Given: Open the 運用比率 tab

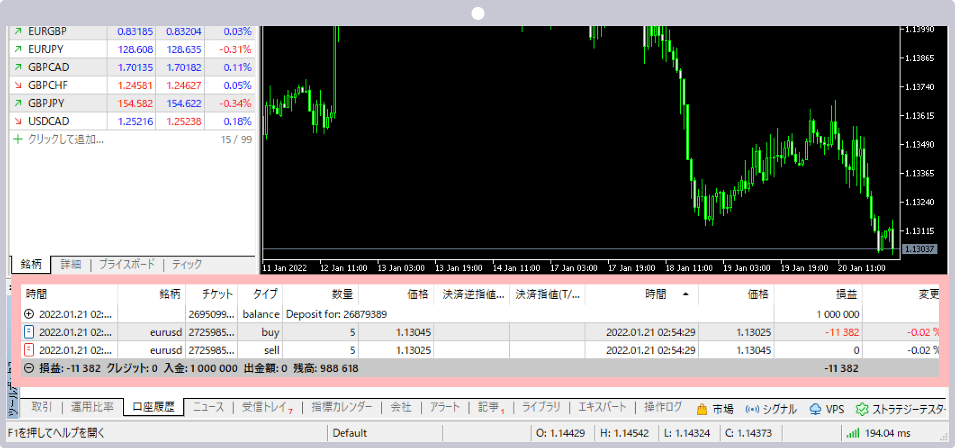Looking at the screenshot, I should coord(92,407).
